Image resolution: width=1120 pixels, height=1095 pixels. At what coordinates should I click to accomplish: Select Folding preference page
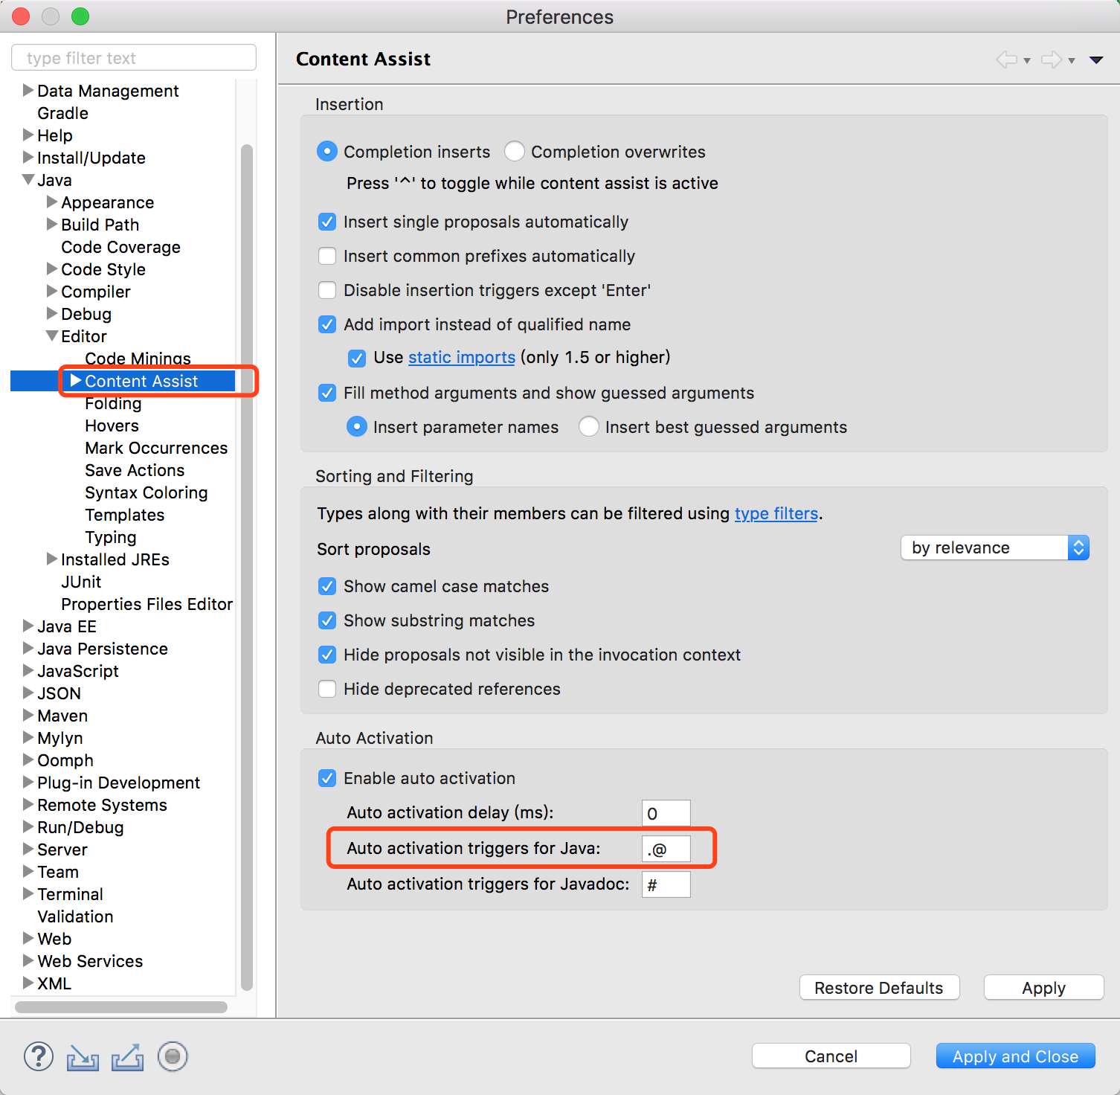113,403
